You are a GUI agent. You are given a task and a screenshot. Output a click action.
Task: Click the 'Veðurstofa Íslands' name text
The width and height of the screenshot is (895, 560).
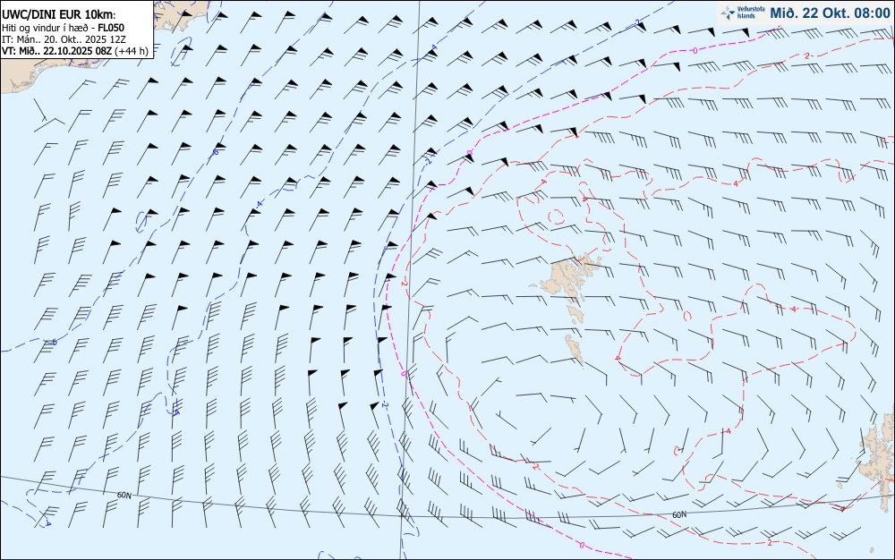click(x=751, y=13)
